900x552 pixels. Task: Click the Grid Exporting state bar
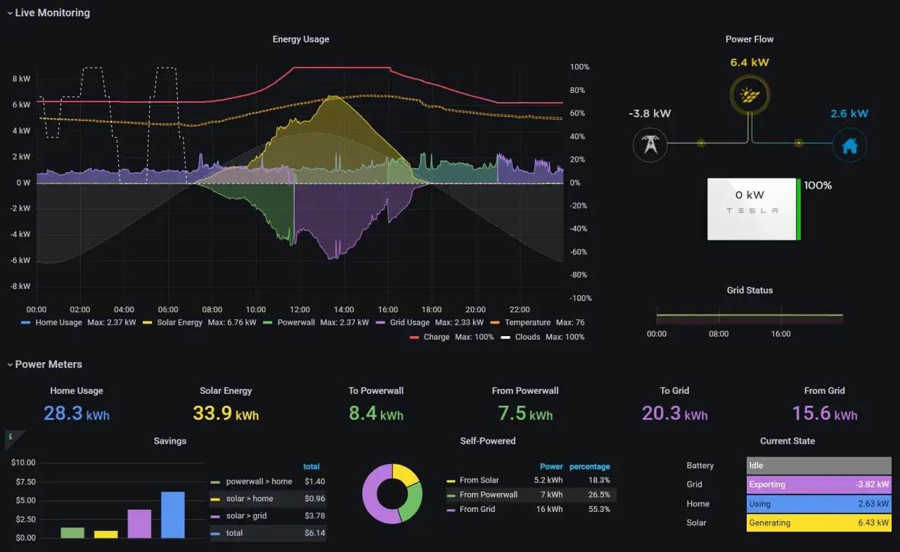819,484
